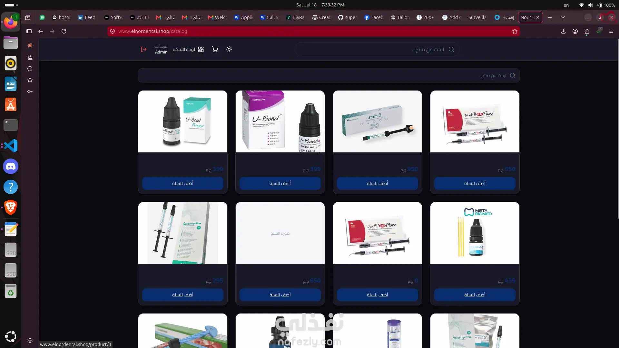The width and height of the screenshot is (619, 348).
Task: Switch to the Facebook tab
Action: pyautogui.click(x=374, y=17)
